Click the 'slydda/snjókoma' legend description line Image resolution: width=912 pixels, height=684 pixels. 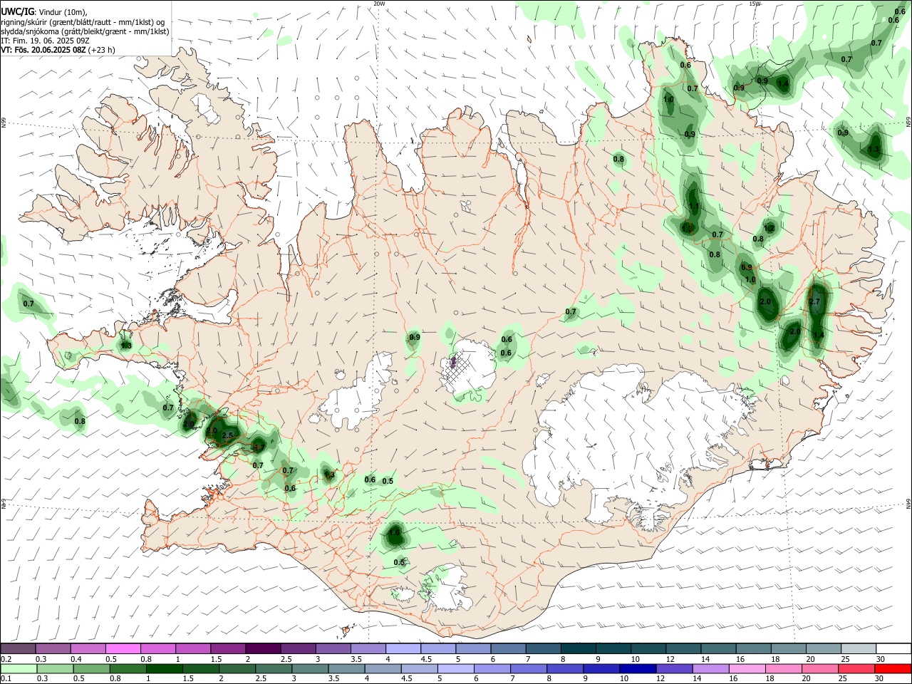[x=85, y=31]
